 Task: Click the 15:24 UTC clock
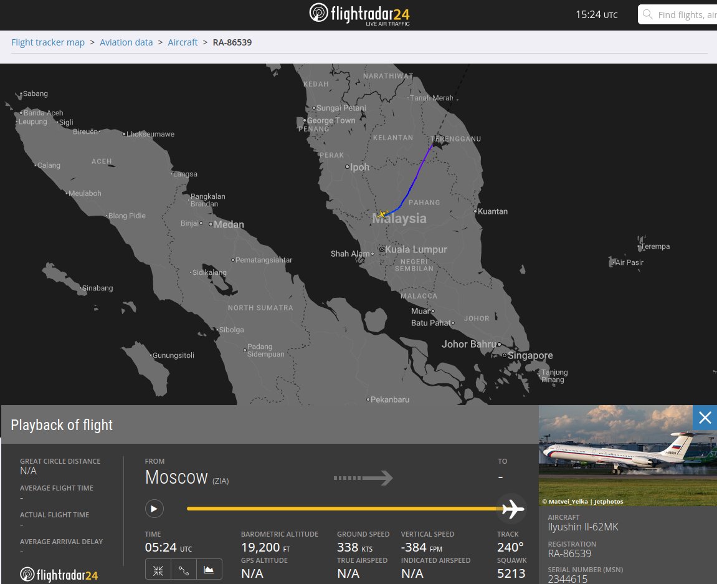(x=596, y=14)
